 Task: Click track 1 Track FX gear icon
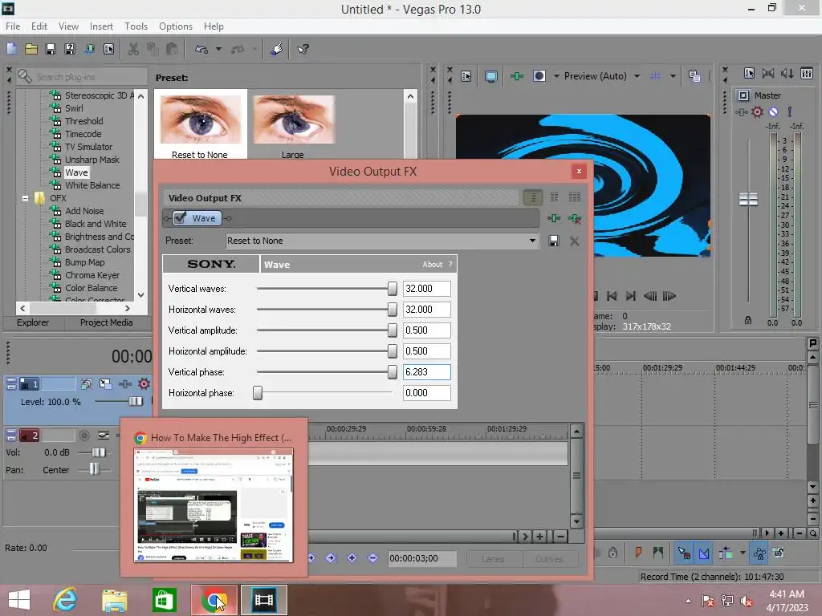pos(144,384)
